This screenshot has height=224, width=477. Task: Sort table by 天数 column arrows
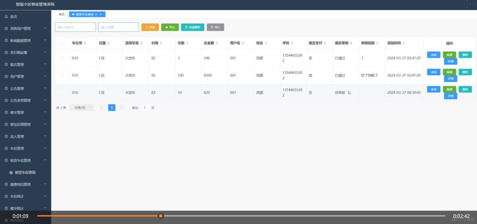click(x=187, y=43)
